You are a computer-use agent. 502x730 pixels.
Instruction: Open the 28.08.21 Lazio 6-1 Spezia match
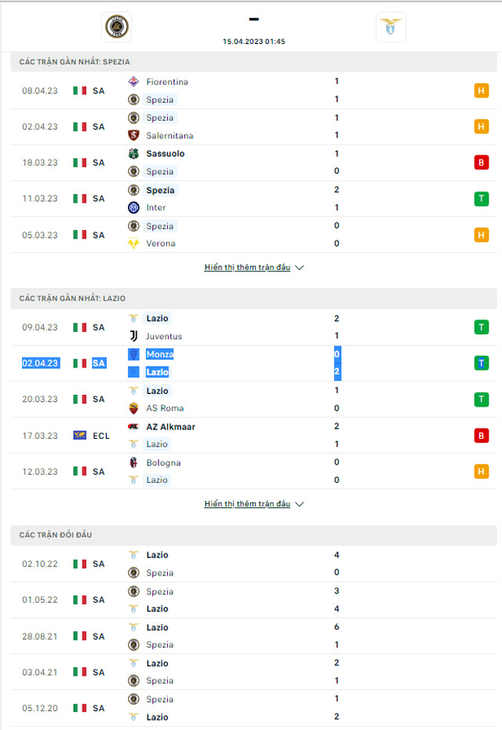(253, 636)
